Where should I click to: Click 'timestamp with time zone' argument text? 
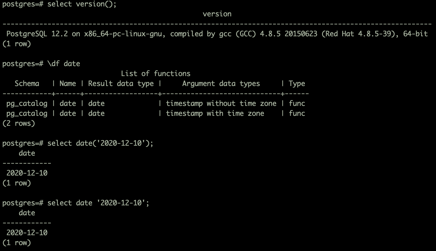coord(215,114)
